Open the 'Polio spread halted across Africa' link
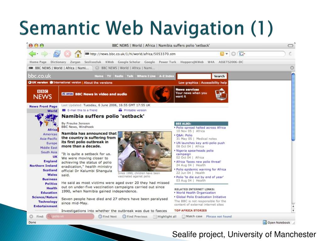322x241 pixels. [201, 128]
